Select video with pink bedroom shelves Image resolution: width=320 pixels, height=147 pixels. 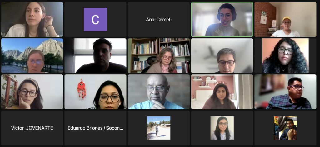coord(222,92)
